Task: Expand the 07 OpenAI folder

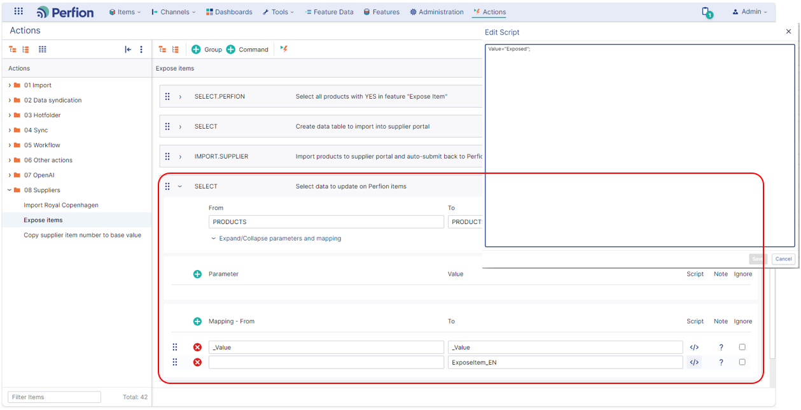Action: click(x=10, y=175)
